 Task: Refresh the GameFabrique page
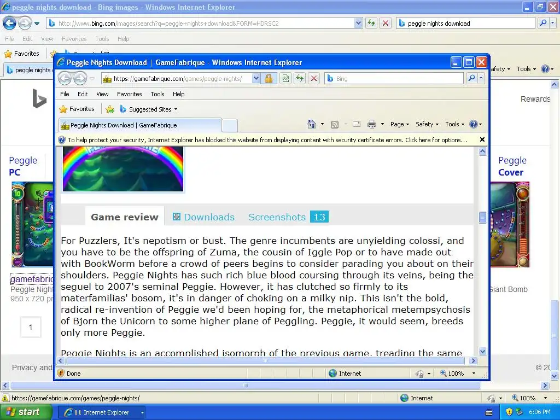[300, 79]
